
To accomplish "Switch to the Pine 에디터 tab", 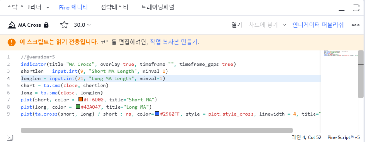I will tap(73, 7).
